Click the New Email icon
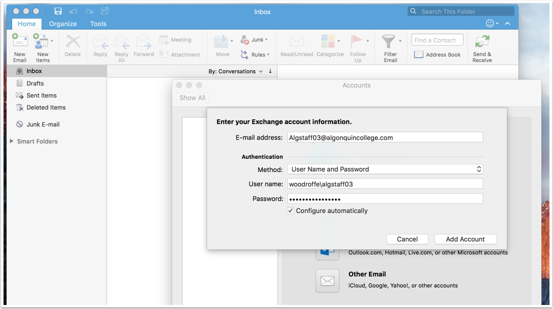The height and width of the screenshot is (309, 553). tap(19, 41)
